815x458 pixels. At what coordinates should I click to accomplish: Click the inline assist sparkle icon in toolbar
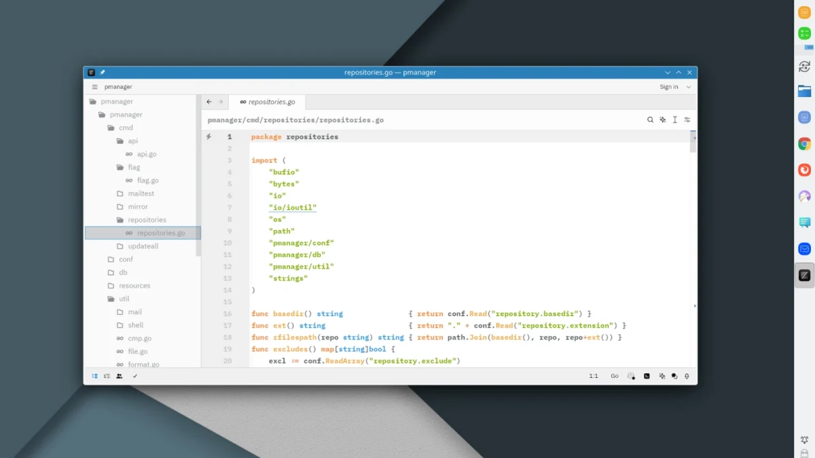coord(662,119)
